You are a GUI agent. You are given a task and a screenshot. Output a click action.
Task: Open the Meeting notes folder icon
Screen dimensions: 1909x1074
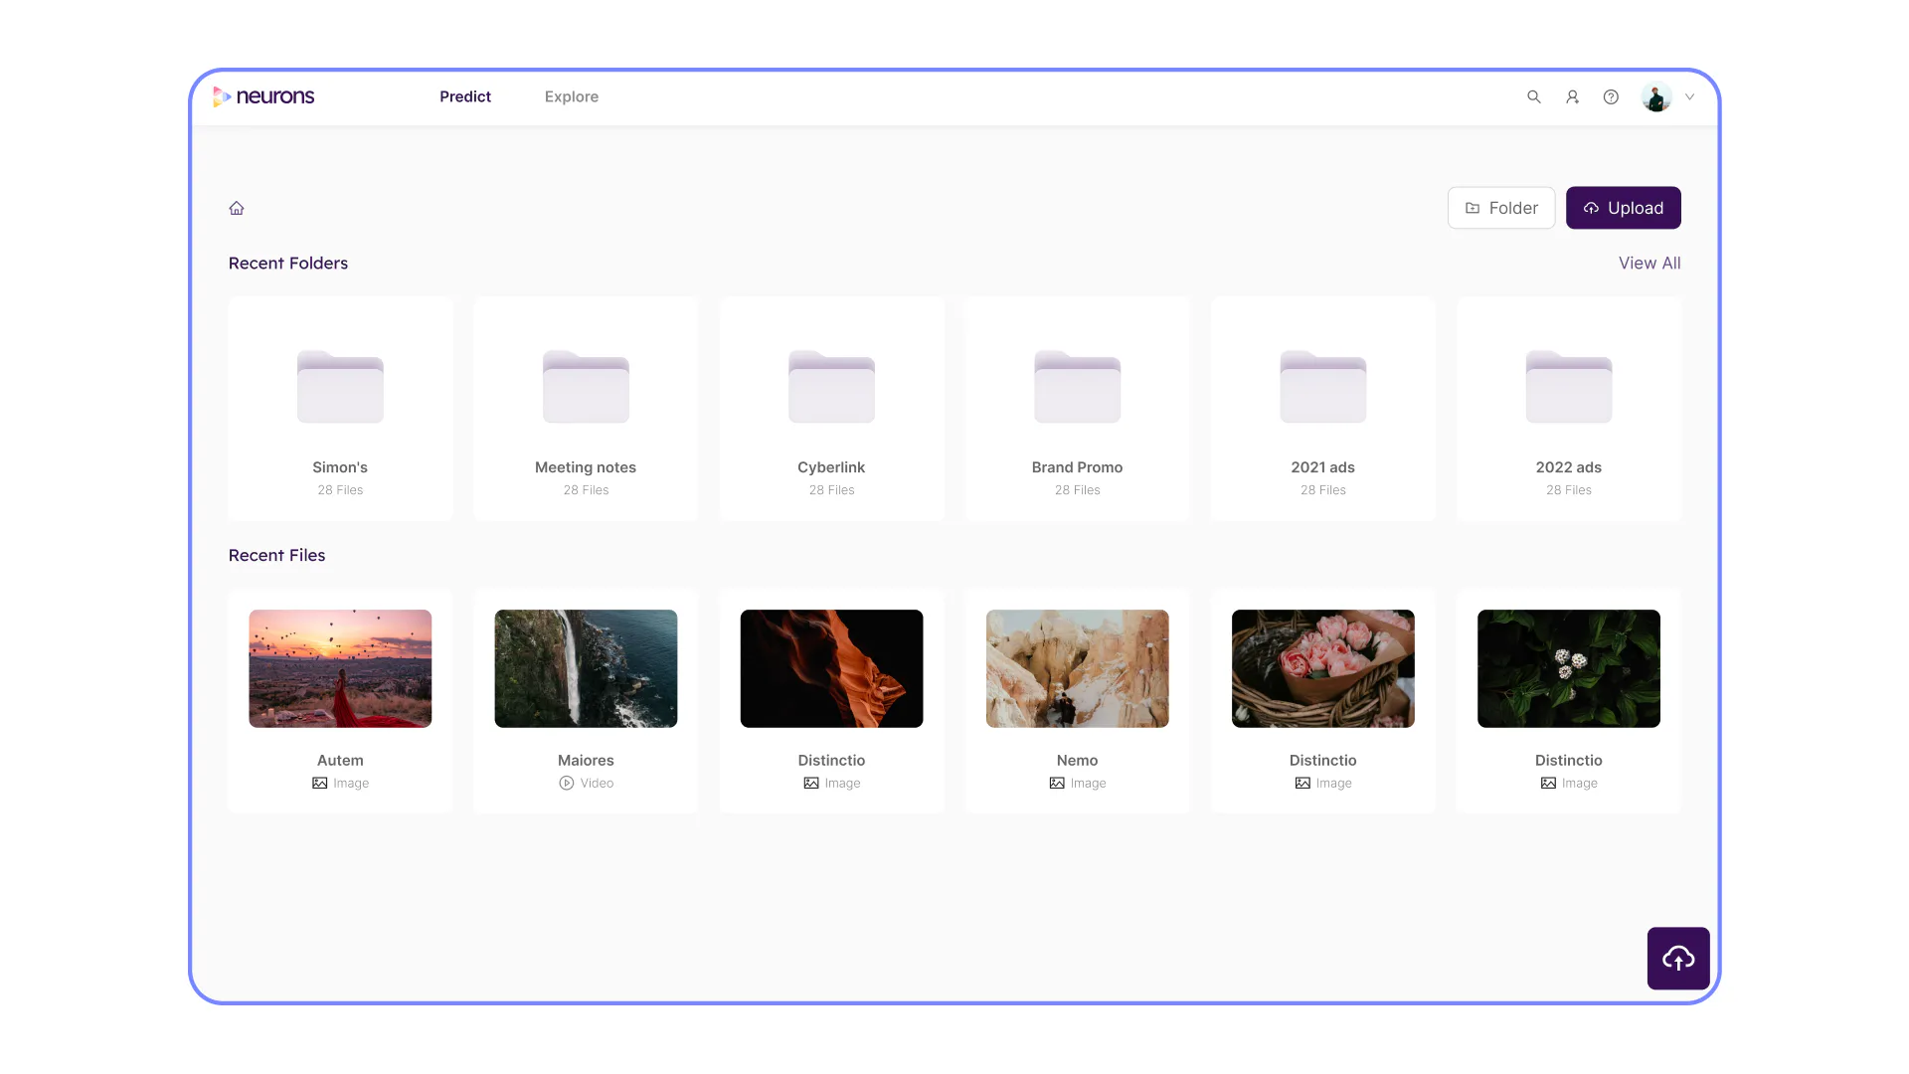pos(586,387)
